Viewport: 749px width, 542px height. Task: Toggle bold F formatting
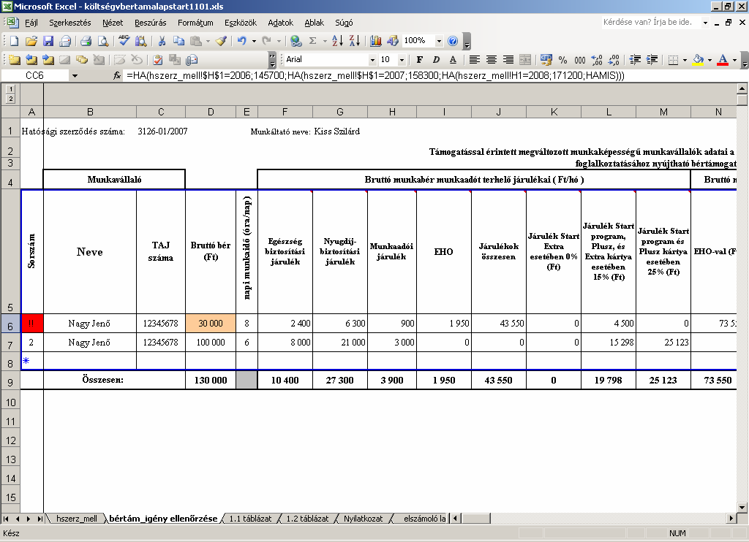click(419, 60)
